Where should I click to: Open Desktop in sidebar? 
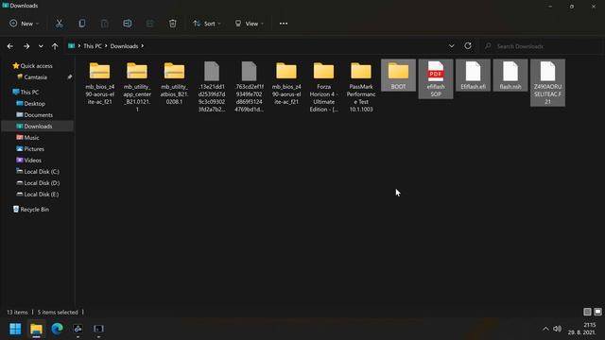[x=35, y=104]
